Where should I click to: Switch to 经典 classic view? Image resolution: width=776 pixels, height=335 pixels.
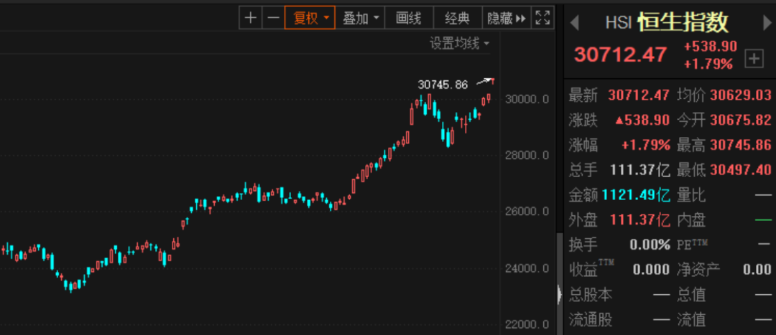pyautogui.click(x=457, y=19)
